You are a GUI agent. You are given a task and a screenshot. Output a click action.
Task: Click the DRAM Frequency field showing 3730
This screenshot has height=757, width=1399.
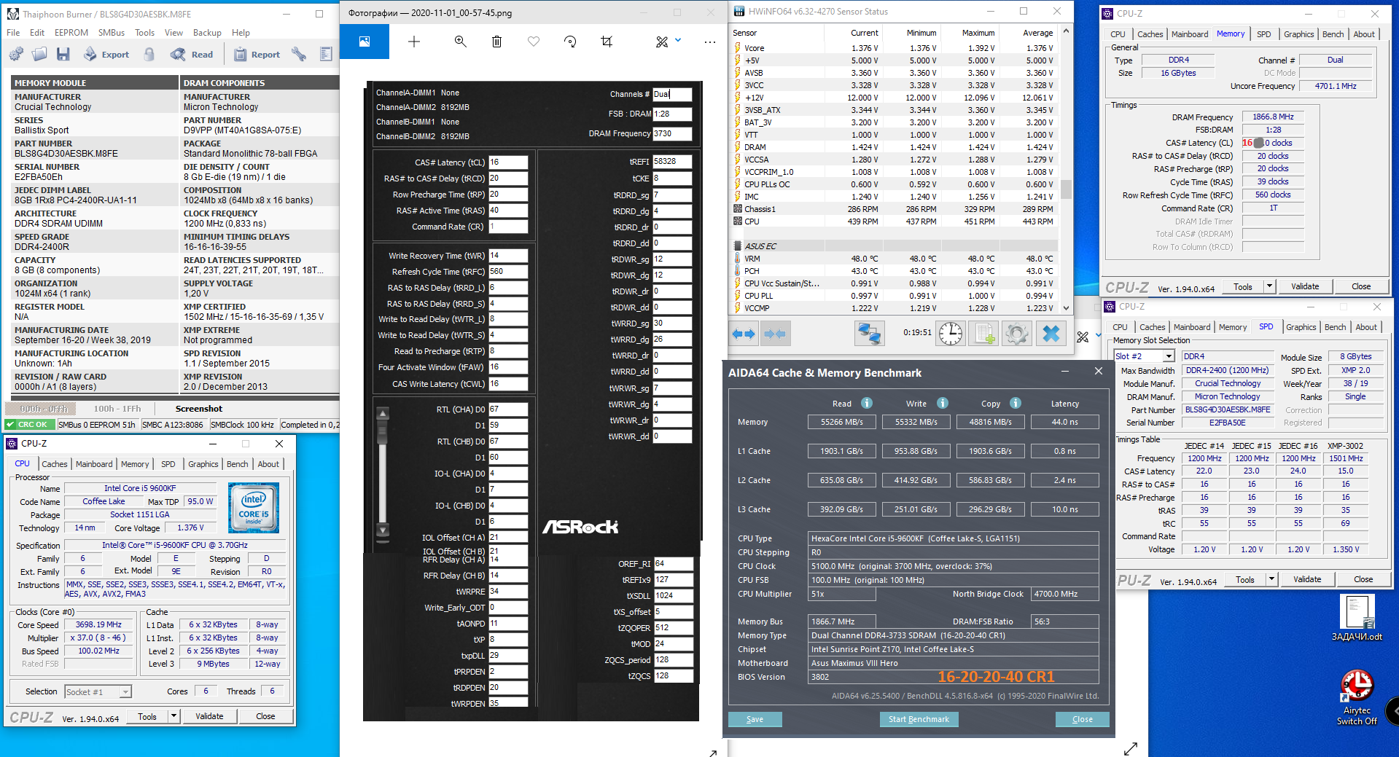pos(672,133)
